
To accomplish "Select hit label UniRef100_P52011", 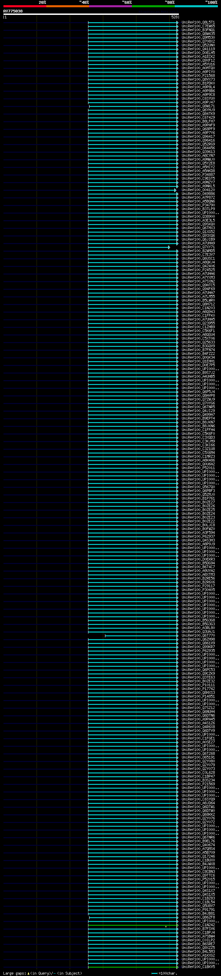I will pyautogui.click(x=198, y=468).
